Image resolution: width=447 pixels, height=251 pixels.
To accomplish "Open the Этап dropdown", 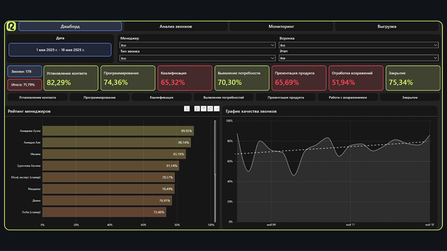I will pos(358,58).
